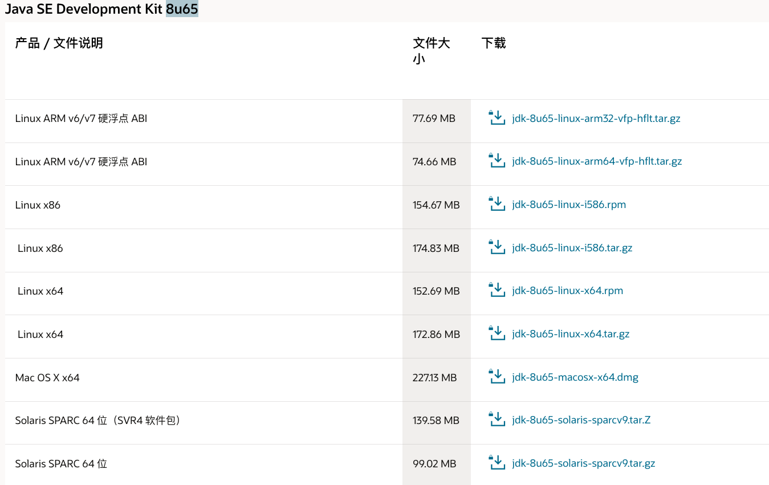
Task: Click download icon for macosx-x64.dmg
Action: tap(497, 377)
